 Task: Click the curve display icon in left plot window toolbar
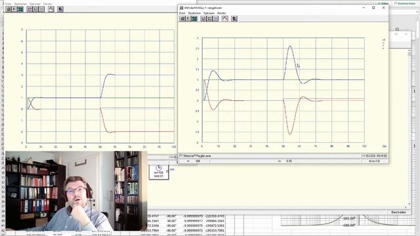click(51, 9)
